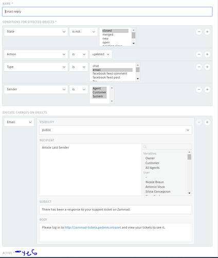Click the 'Article Last Sender' recipient entry
Screen dimensions: 218x258
(56, 148)
